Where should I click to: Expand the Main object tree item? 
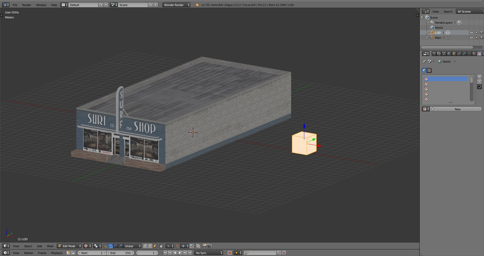(427, 38)
